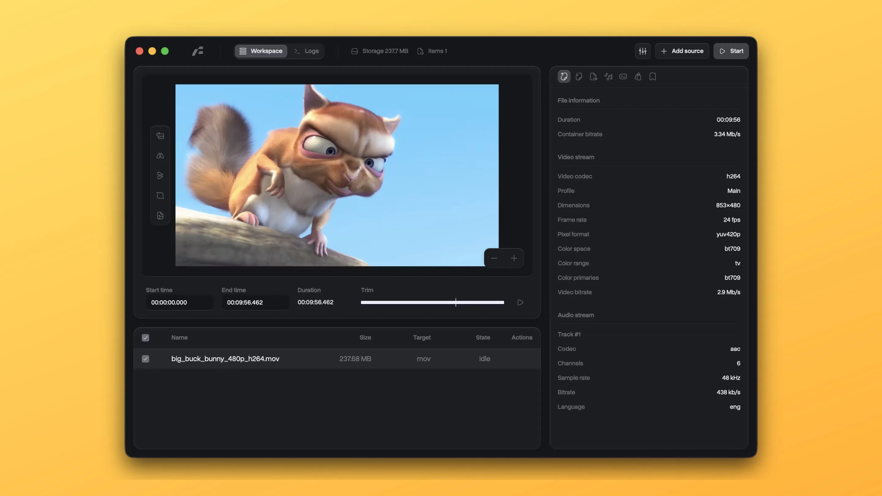Click the Actions column header
The width and height of the screenshot is (882, 496).
click(x=522, y=337)
